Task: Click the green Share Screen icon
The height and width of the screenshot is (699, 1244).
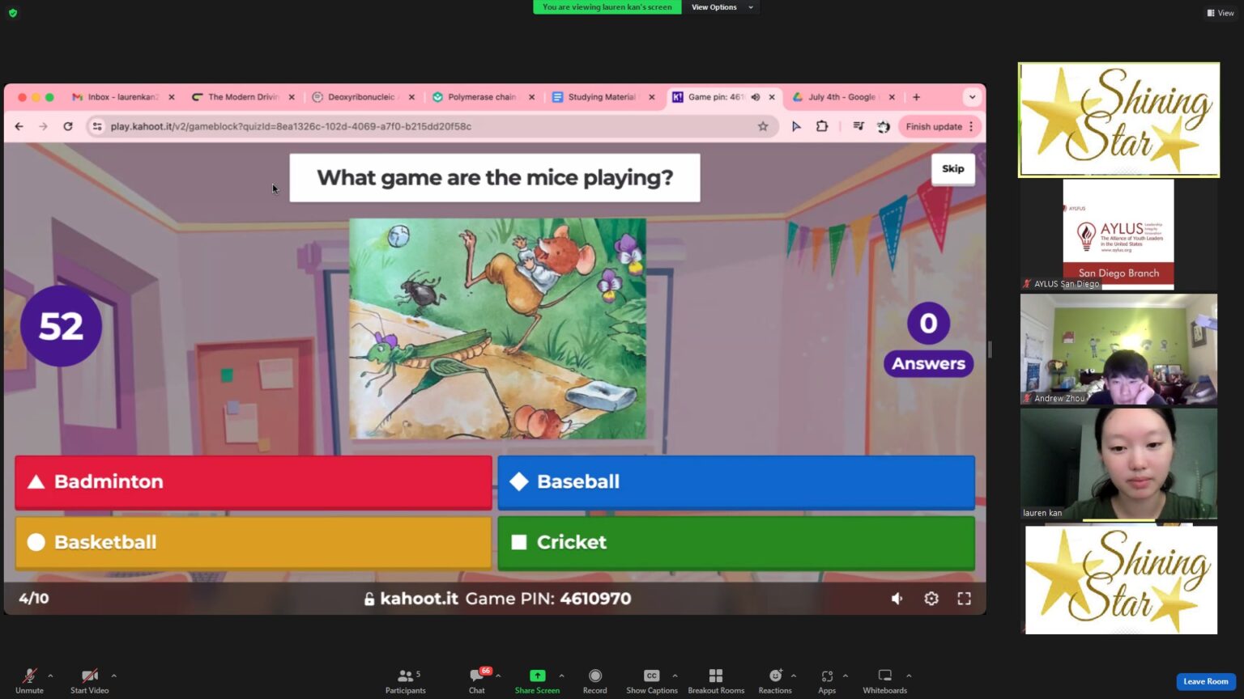Action: [x=537, y=676]
